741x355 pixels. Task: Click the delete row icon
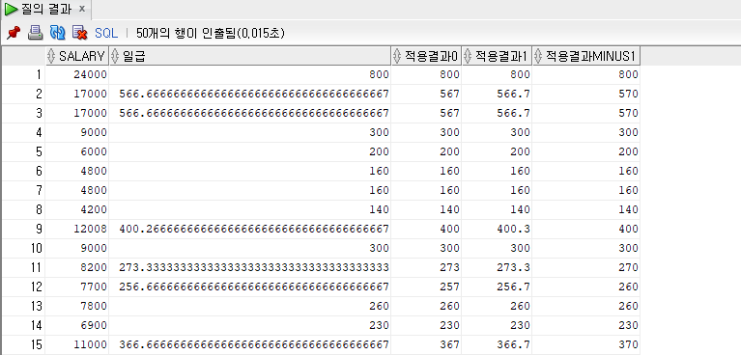[x=79, y=33]
